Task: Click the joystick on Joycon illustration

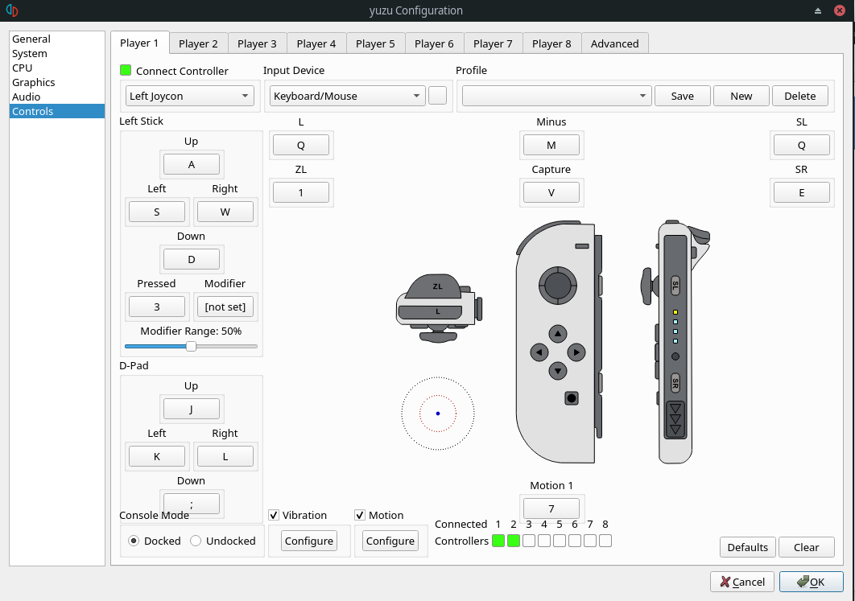Action: (557, 285)
